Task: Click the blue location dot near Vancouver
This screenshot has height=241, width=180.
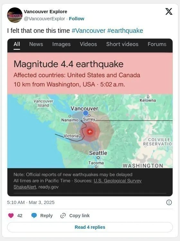Action: [x=85, y=113]
